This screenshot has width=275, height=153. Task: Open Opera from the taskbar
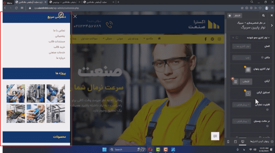pyautogui.click(x=150, y=150)
